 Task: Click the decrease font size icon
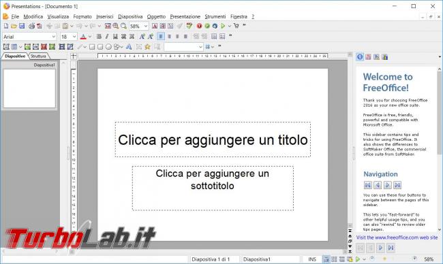(x=151, y=36)
